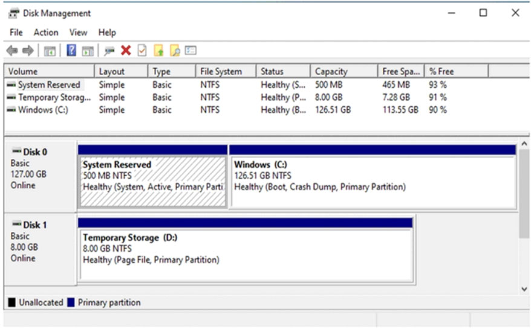Click the checkmark Properties toolbar icon
The image size is (531, 329).
(x=142, y=51)
